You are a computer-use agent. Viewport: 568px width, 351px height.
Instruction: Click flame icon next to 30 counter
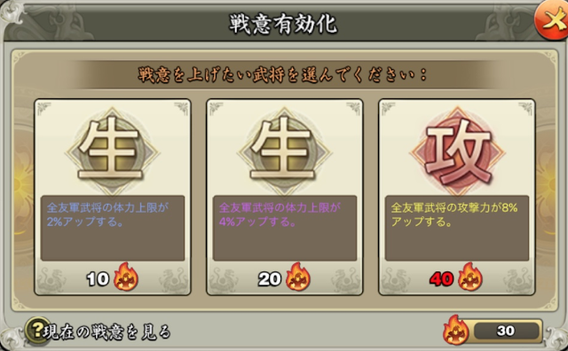[455, 330]
